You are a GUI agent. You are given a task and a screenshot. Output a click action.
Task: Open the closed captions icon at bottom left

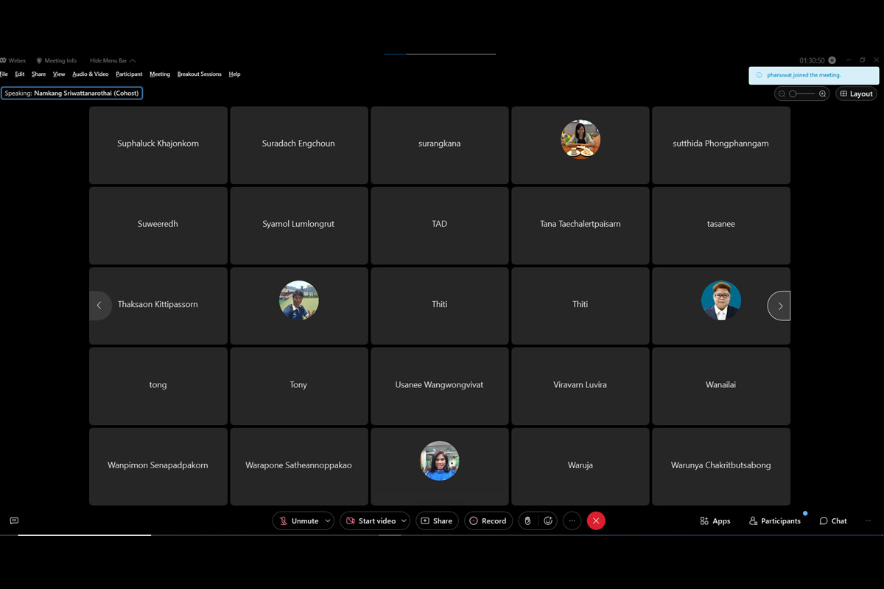tap(14, 521)
